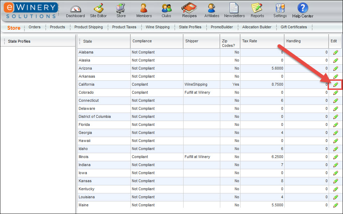Select State Profiles in left sidebar
This screenshot has width=343, height=214.
(19, 41)
